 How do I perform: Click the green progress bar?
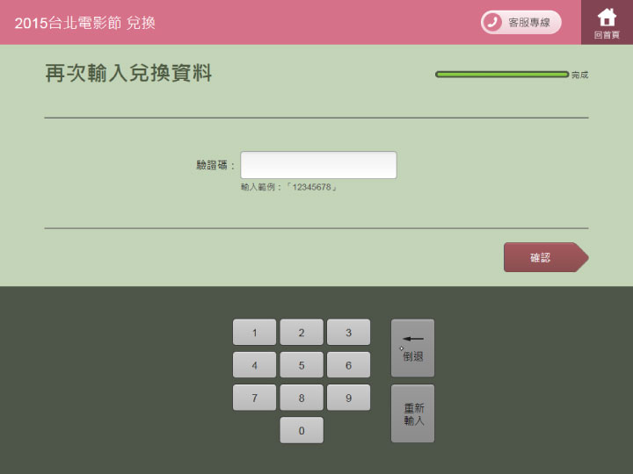(x=502, y=75)
